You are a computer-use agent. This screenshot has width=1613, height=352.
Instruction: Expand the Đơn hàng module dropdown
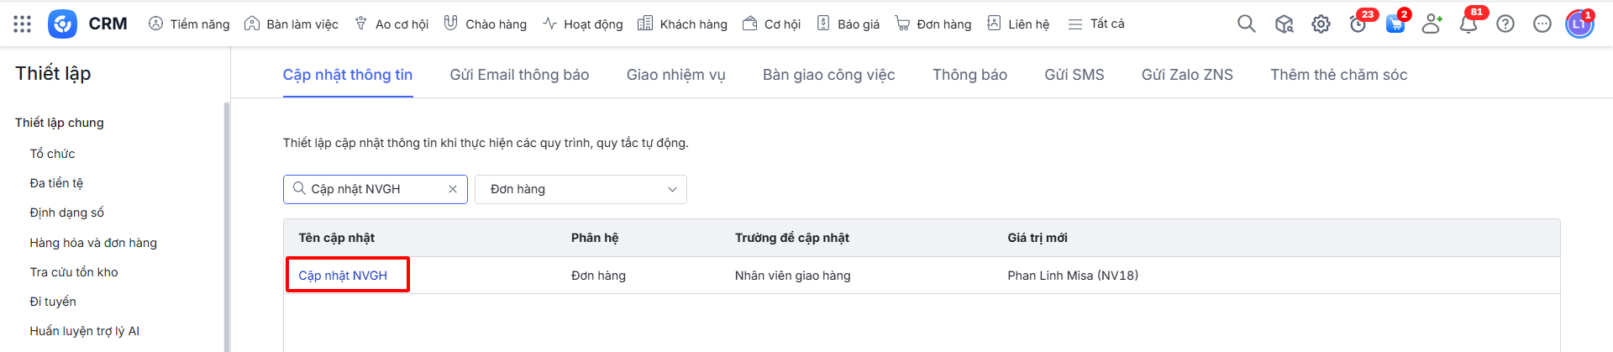[581, 189]
